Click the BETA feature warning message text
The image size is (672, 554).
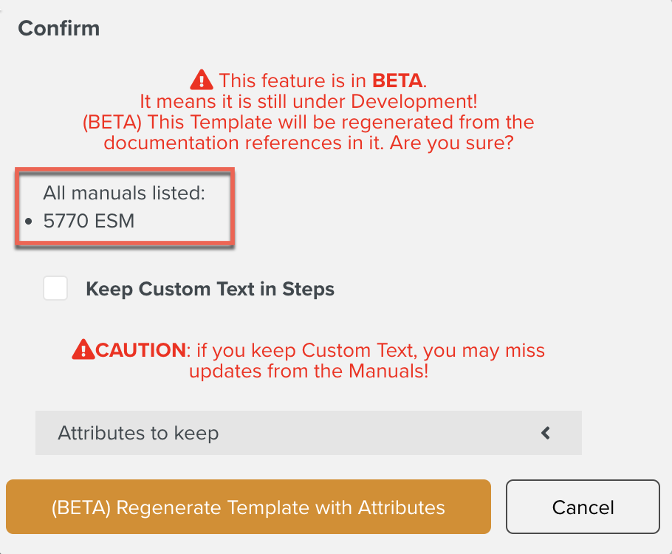[x=336, y=90]
